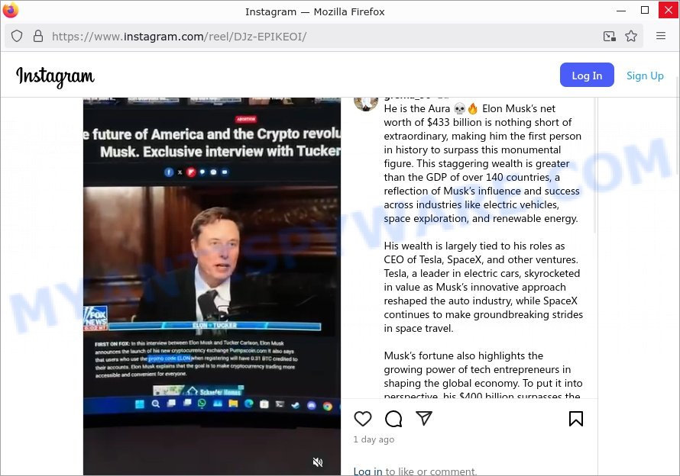The image size is (680, 476).
Task: Click the 'Log in' link below the post
Action: click(x=368, y=471)
